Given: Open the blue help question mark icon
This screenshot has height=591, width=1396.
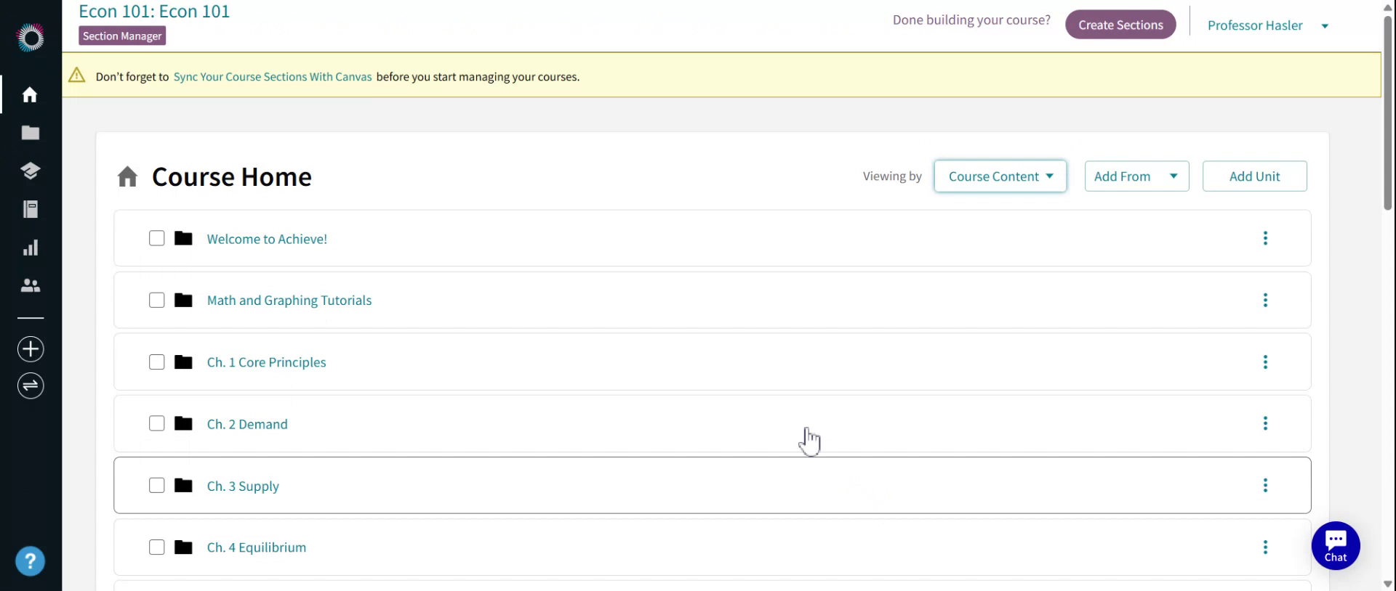Looking at the screenshot, I should click(x=30, y=561).
